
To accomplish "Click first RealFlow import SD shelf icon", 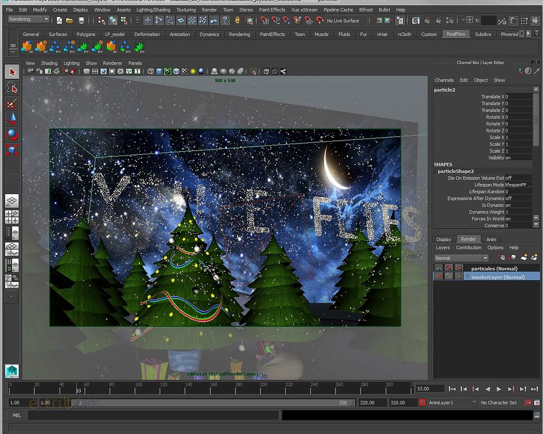I will coord(27,47).
